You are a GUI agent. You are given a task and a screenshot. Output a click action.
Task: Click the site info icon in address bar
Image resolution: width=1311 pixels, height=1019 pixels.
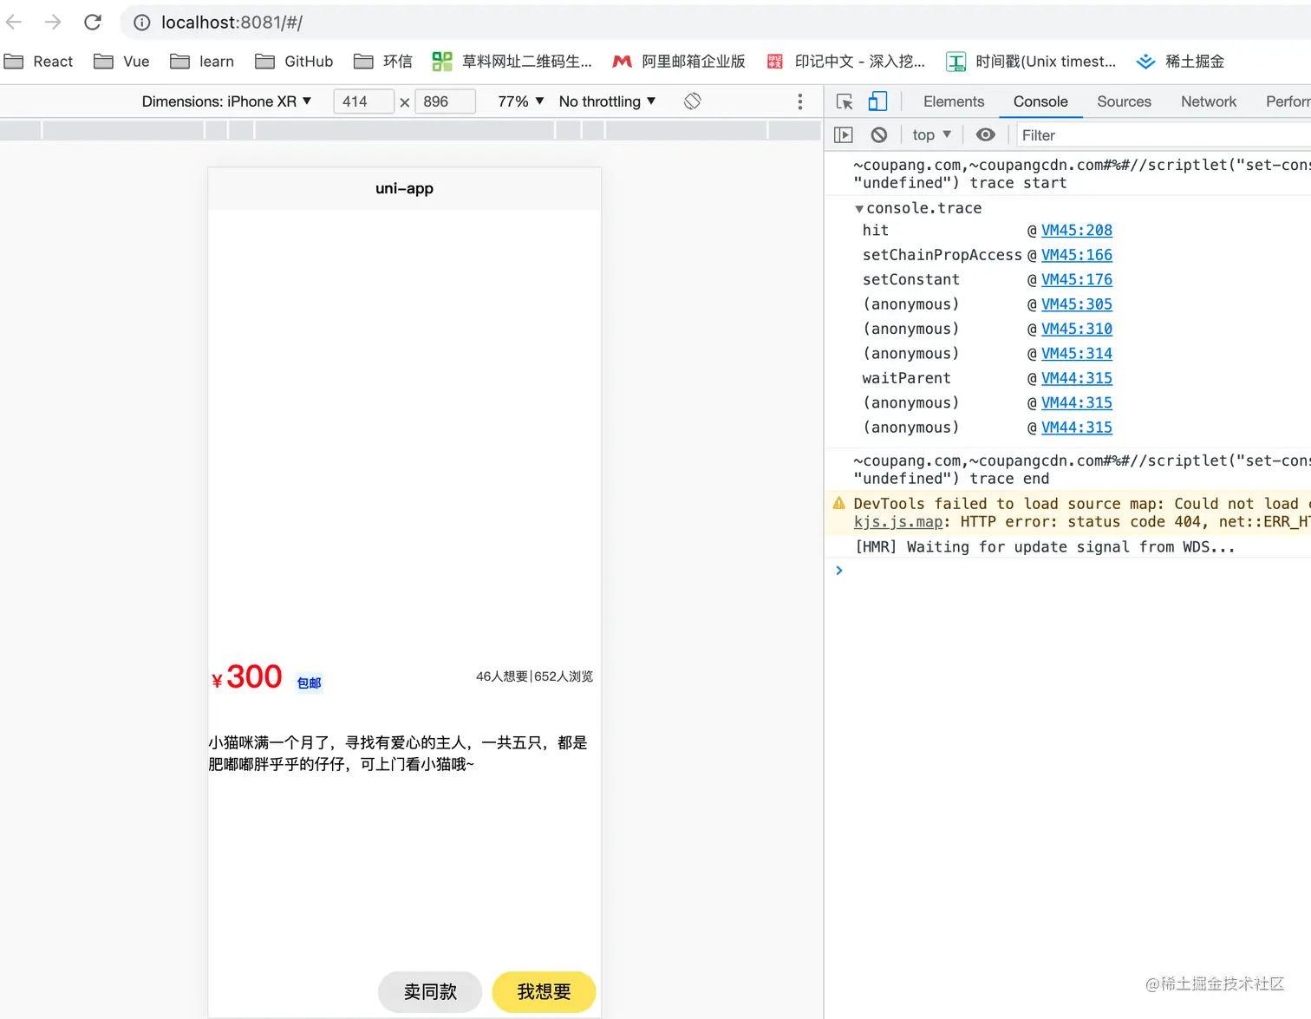pyautogui.click(x=142, y=23)
